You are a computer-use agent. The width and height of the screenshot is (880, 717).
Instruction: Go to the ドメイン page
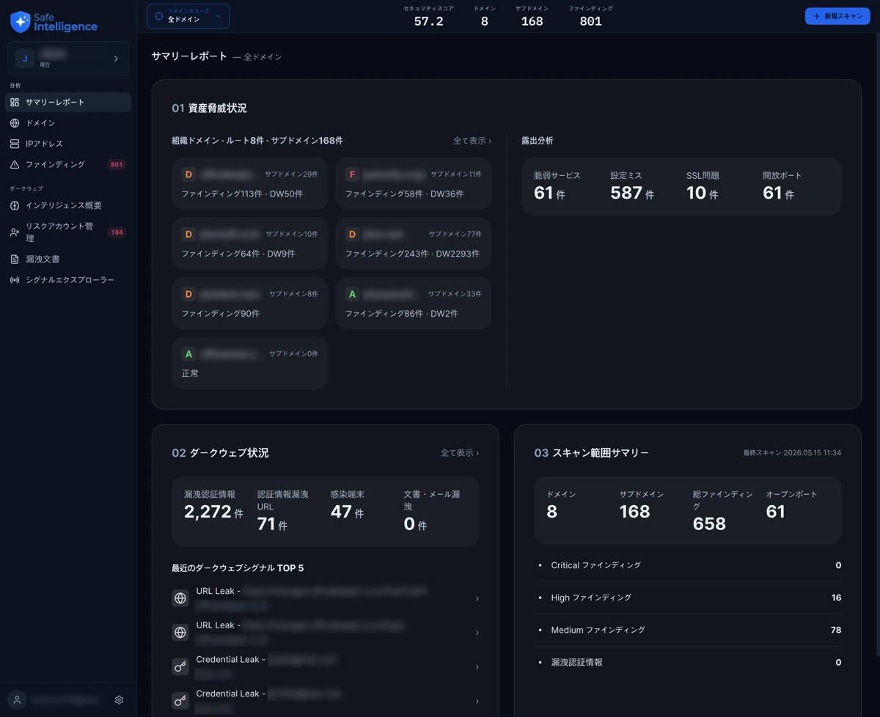[x=68, y=123]
